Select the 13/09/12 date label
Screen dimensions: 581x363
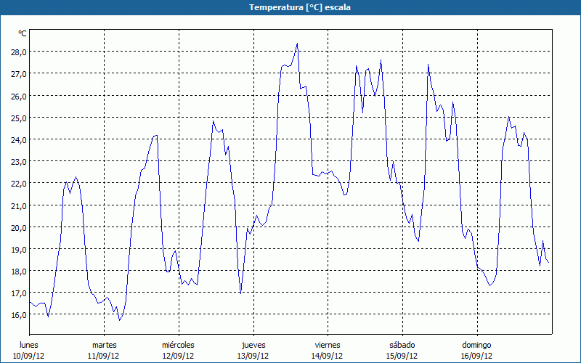(x=253, y=356)
